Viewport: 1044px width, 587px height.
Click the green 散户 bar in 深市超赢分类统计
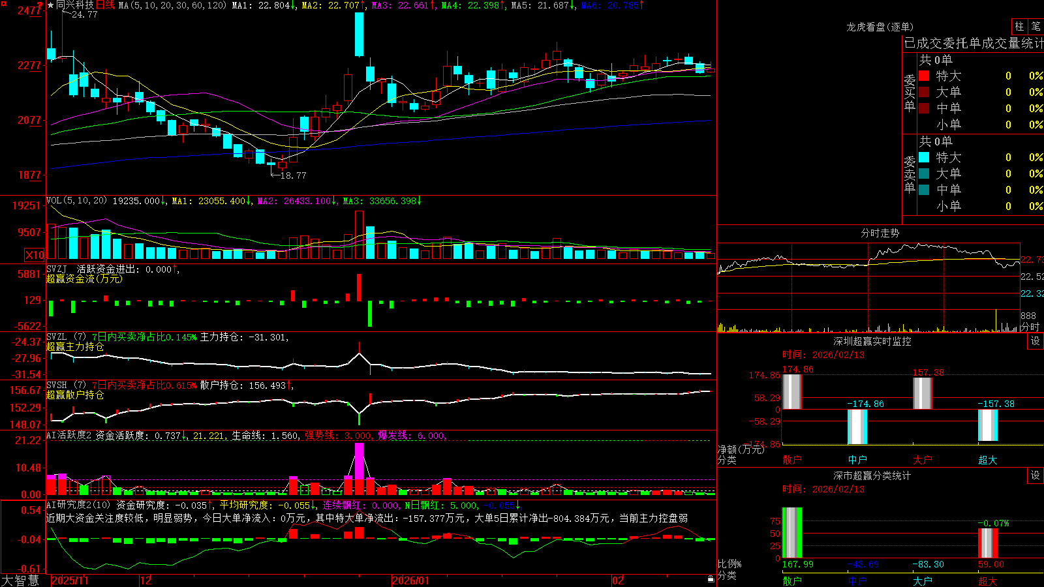[792, 533]
